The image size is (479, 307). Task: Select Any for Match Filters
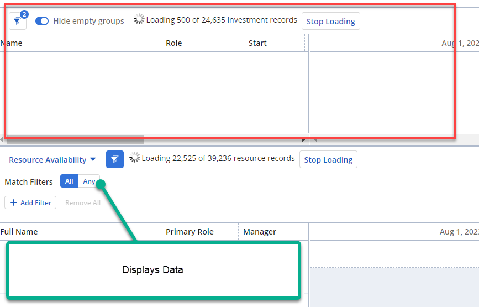[x=89, y=181]
